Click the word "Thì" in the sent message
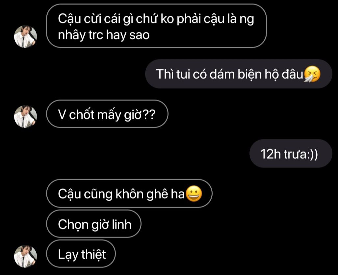This screenshot has width=338, height=275. coord(165,74)
